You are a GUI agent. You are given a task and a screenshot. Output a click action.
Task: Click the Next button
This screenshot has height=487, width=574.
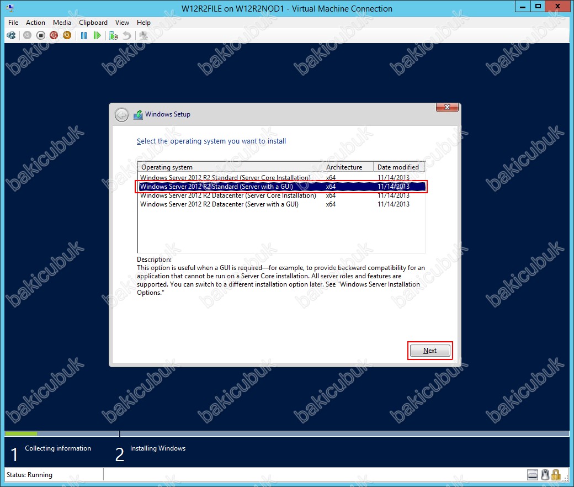click(x=430, y=351)
